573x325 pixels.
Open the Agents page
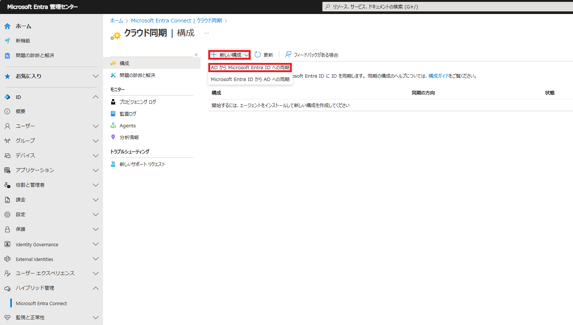point(127,125)
